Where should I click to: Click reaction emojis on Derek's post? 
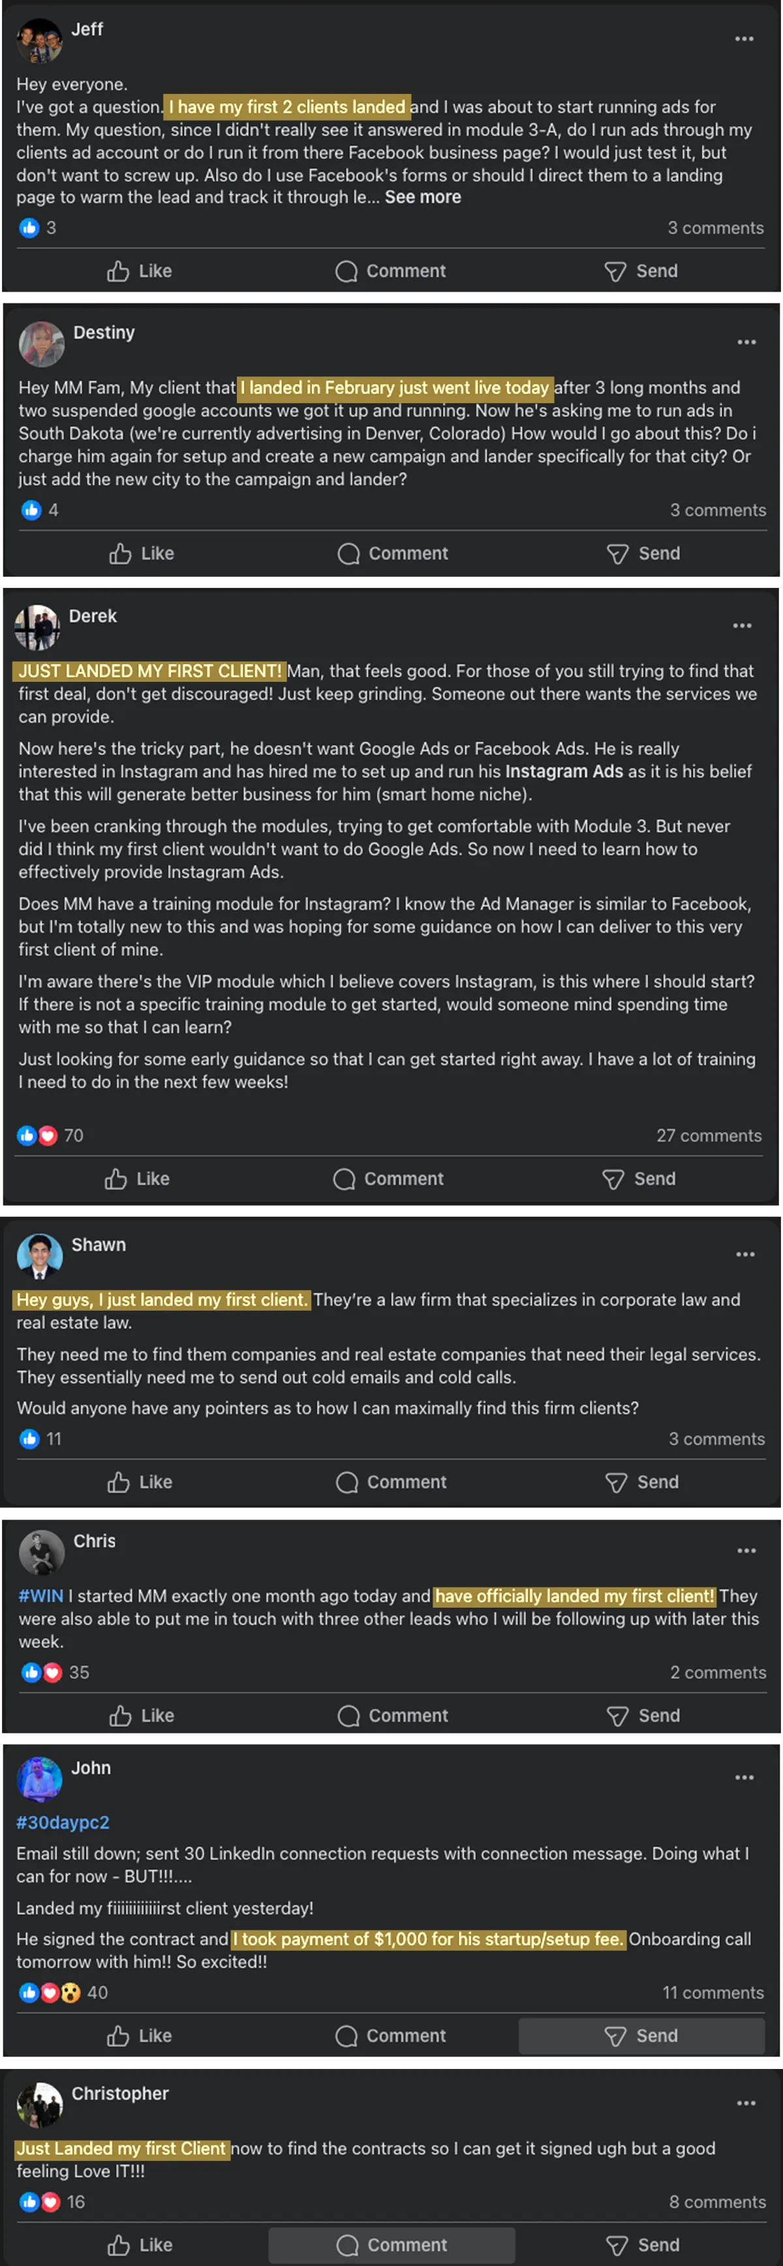tap(37, 1136)
